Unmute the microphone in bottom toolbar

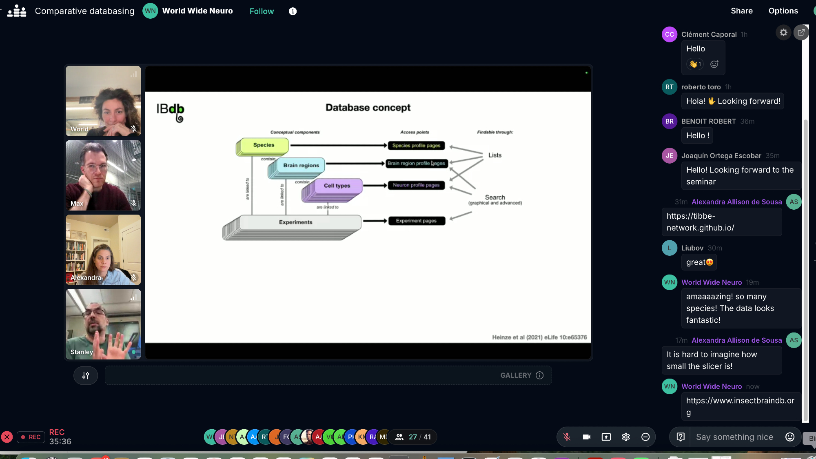[567, 437]
